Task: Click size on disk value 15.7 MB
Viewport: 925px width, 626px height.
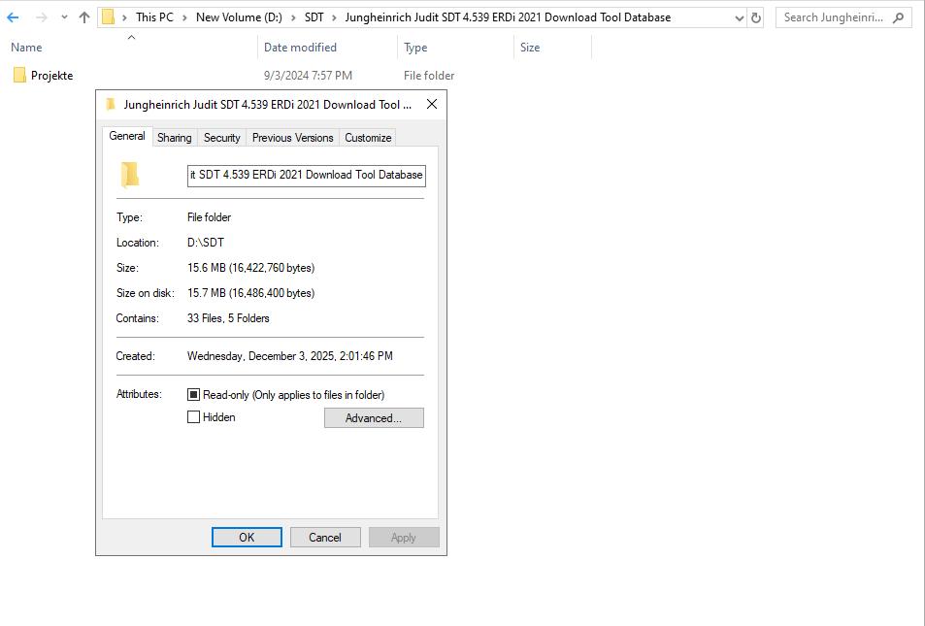Action: [250, 293]
